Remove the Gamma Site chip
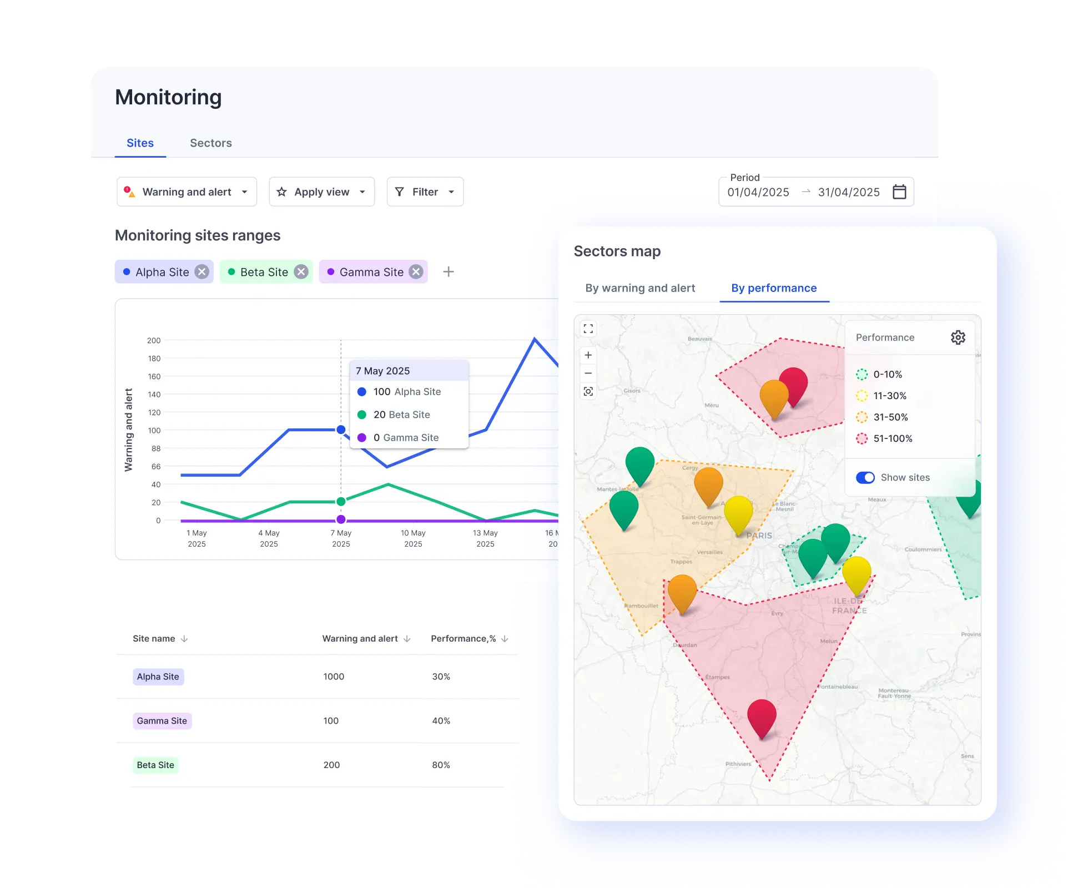The width and height of the screenshot is (1088, 888). click(x=415, y=271)
